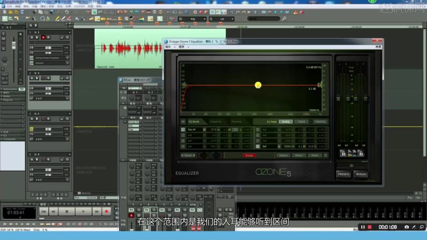Toggle the red Bypass button in Ozone EQ
Image resolution: width=427 pixels, height=240 pixels.
(249, 155)
